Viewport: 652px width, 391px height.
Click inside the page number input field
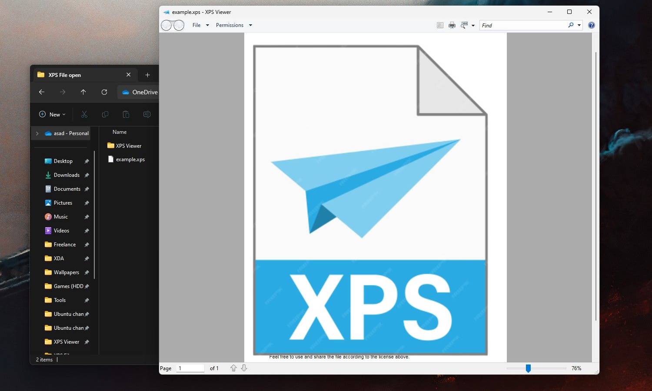click(190, 368)
